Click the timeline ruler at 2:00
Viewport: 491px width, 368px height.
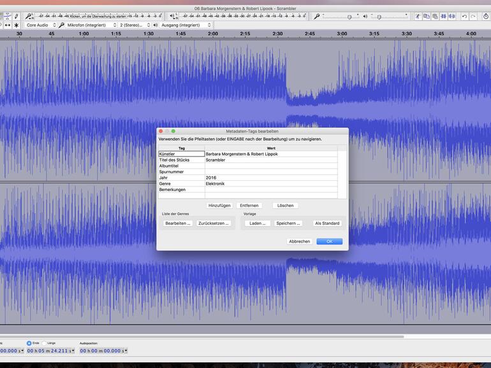coord(213,34)
